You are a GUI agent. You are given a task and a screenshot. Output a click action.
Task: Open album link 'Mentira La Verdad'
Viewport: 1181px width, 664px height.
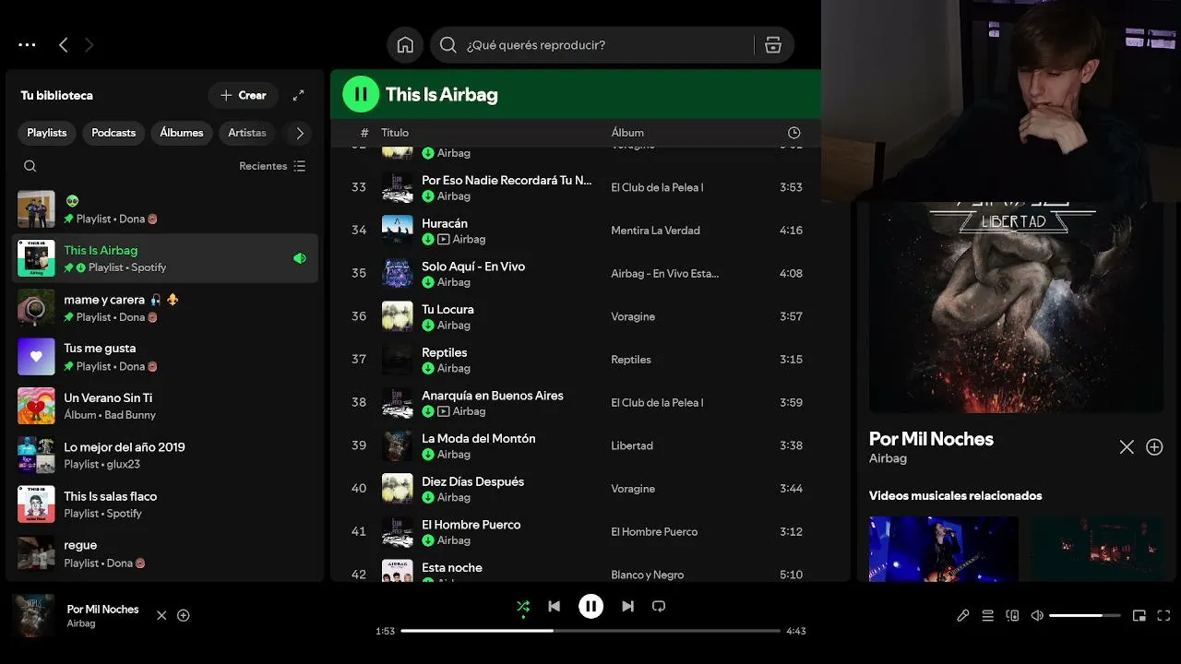pyautogui.click(x=655, y=231)
